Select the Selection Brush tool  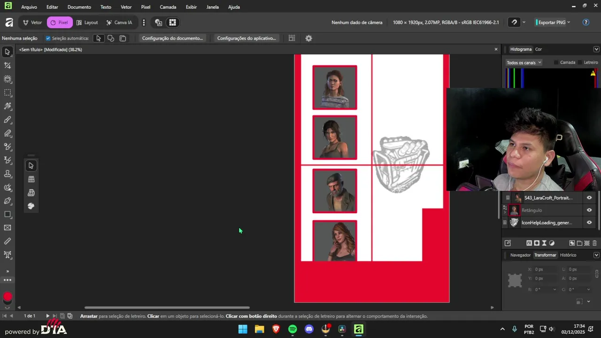pos(8,107)
